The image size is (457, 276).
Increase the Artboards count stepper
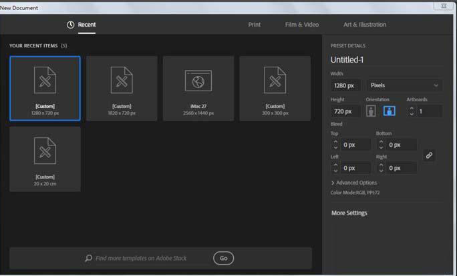[412, 109]
